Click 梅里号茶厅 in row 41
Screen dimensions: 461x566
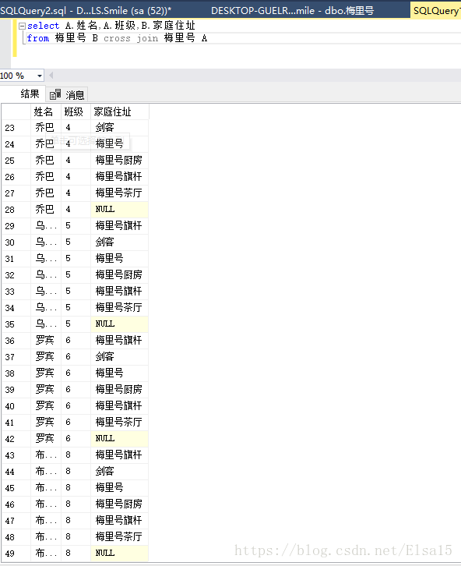120,423
